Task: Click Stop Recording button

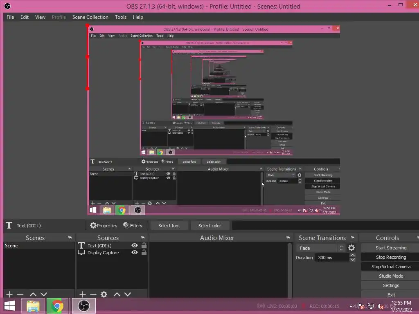Action: point(391,257)
